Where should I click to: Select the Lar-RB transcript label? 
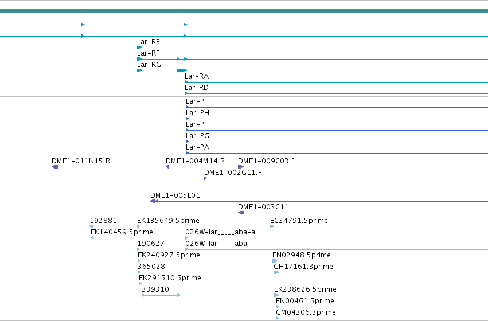pyautogui.click(x=149, y=42)
